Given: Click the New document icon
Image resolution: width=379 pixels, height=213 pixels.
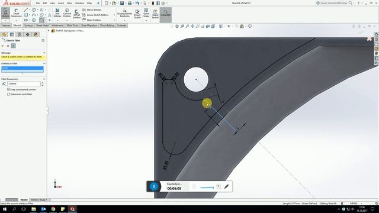Looking at the screenshot, I should coord(107,3).
